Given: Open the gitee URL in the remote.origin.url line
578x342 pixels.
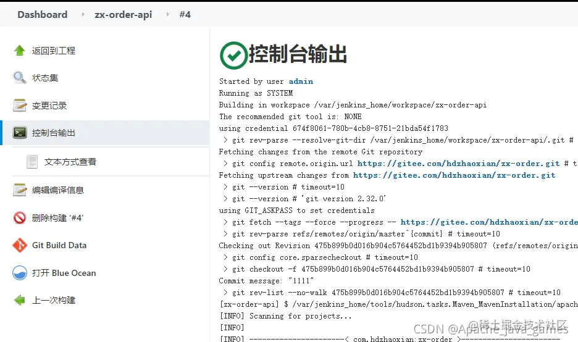Looking at the screenshot, I should [x=459, y=163].
